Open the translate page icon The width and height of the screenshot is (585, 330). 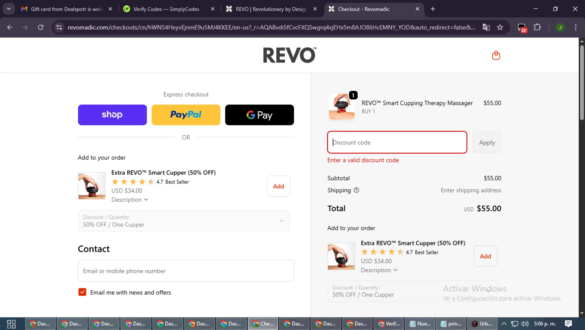(486, 27)
